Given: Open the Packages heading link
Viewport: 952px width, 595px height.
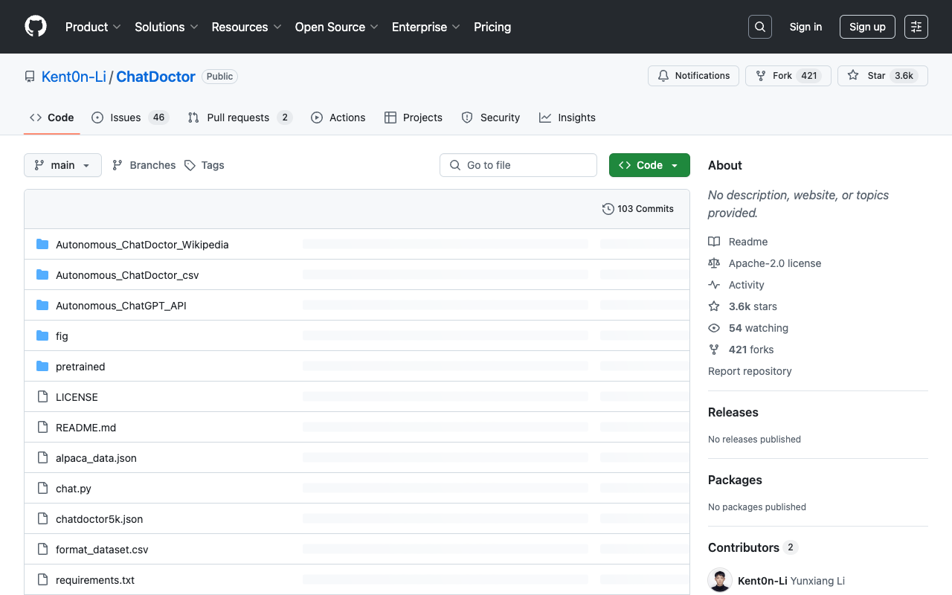Looking at the screenshot, I should click(735, 480).
